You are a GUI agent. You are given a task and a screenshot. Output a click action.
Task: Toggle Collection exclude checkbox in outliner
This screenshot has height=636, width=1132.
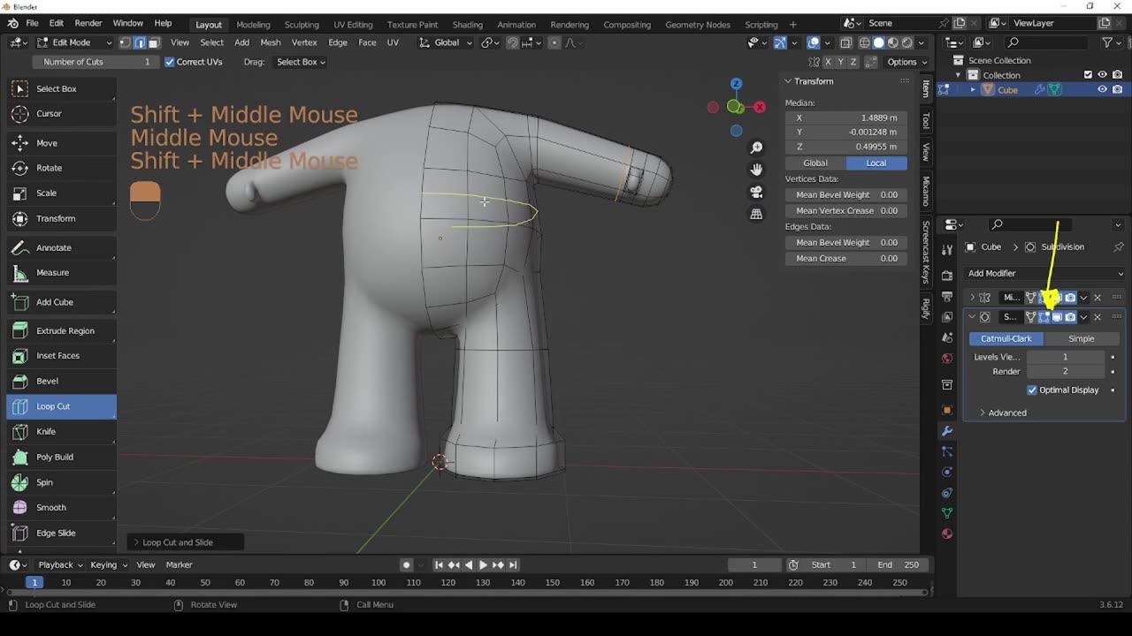(1088, 75)
